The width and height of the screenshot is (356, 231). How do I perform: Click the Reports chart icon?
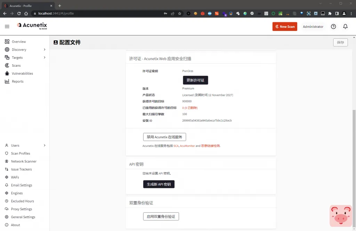(7, 81)
